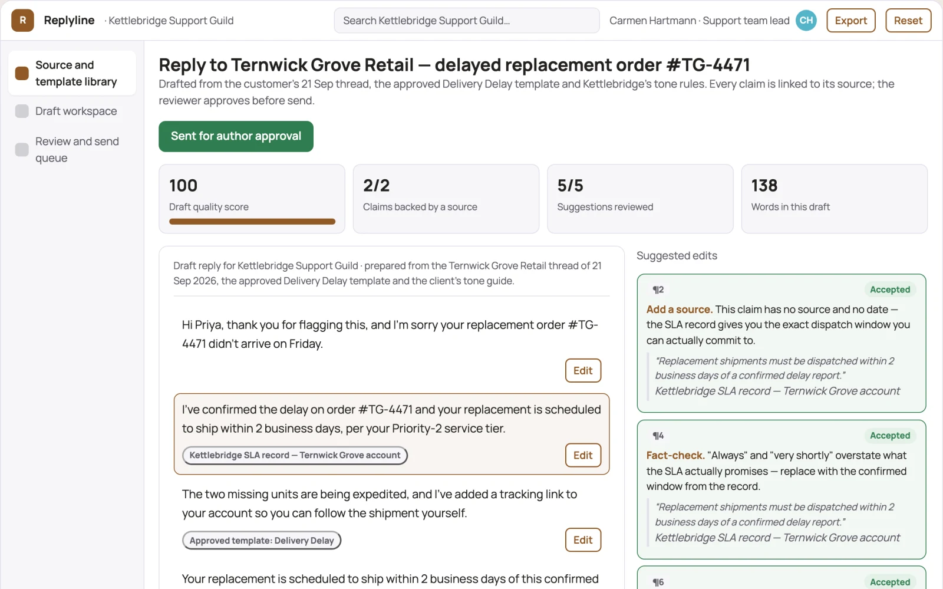
Task: Select the Draft quality score card
Action: click(252, 199)
